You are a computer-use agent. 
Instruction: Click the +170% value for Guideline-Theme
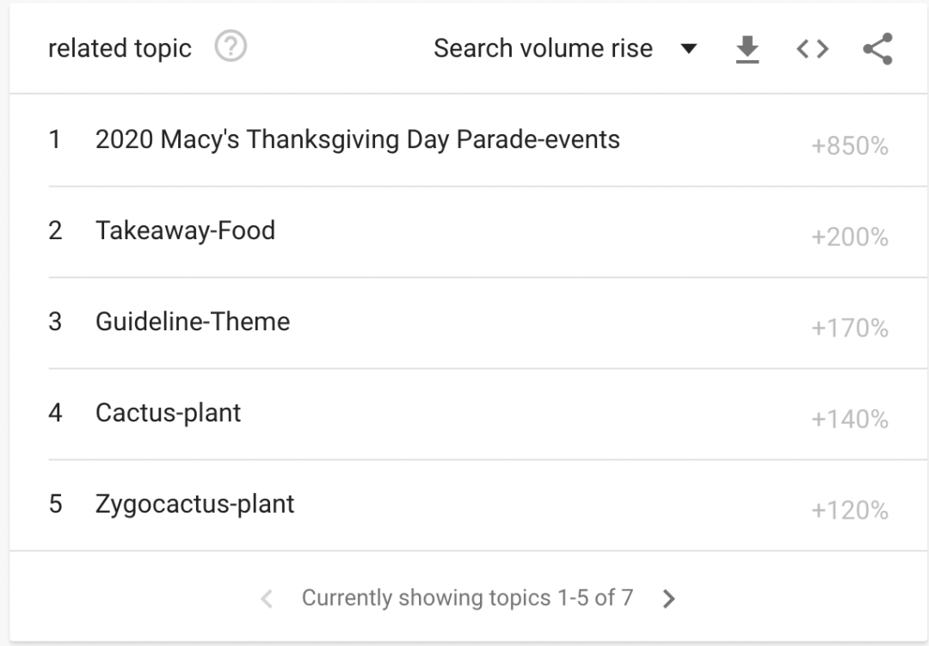click(x=849, y=329)
